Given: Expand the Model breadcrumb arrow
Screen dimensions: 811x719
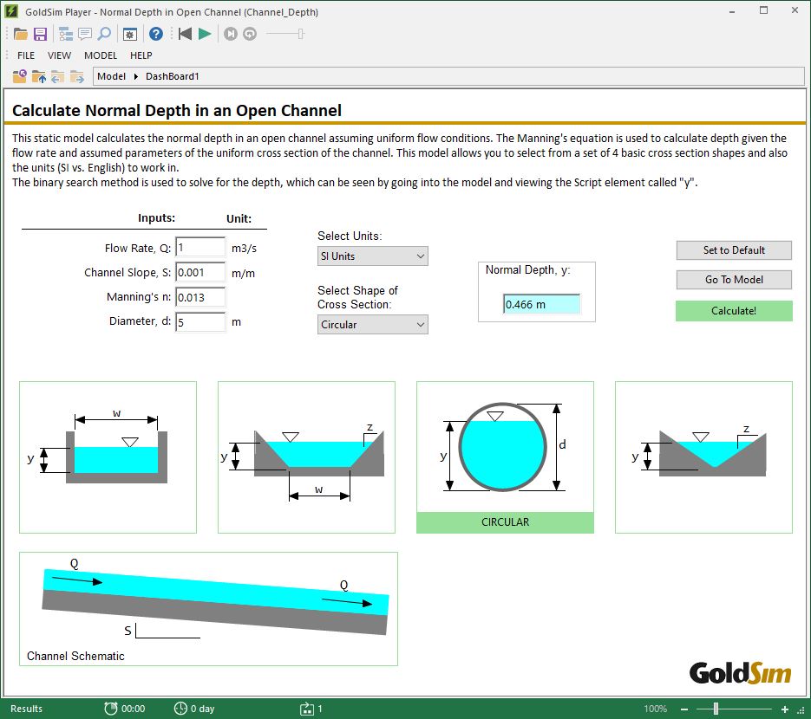Looking at the screenshot, I should coord(136,76).
